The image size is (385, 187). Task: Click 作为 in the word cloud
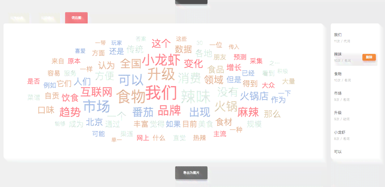pos(278,100)
